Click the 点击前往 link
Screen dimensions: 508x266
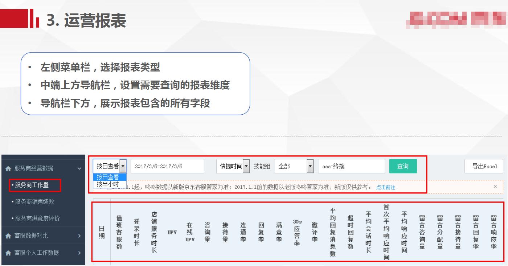pyautogui.click(x=386, y=188)
